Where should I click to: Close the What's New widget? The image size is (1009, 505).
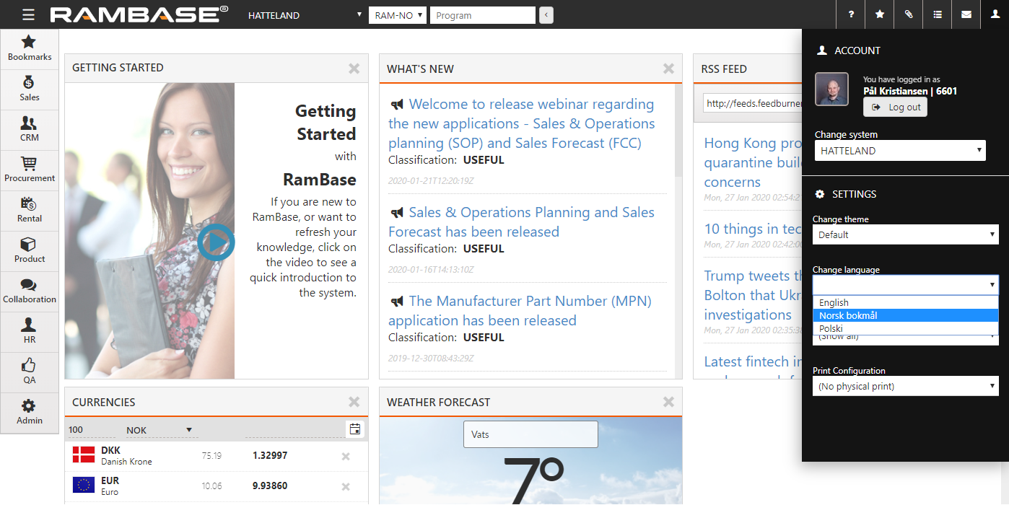[668, 69]
